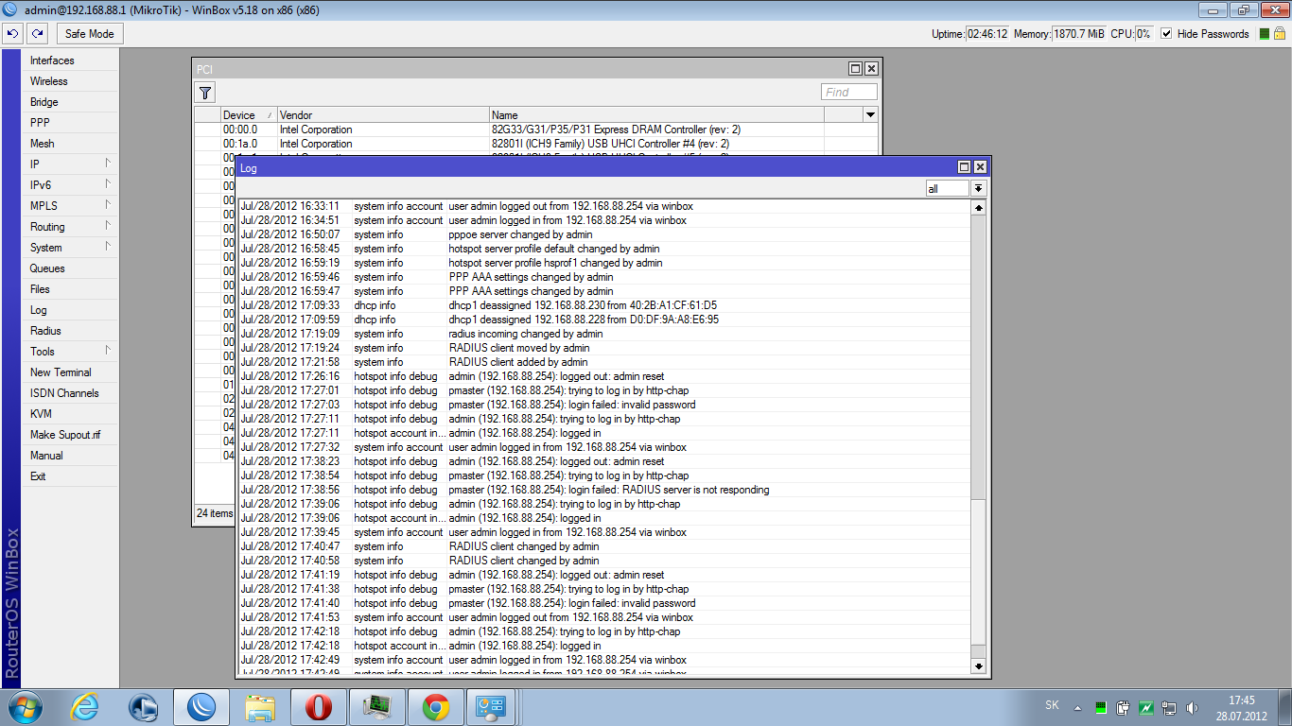Open New Terminal from sidebar
The image size is (1292, 726).
pos(71,372)
